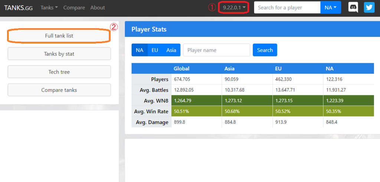This screenshot has height=182, width=380.
Task: Click NA win rate 50.35%
Action: (349, 111)
